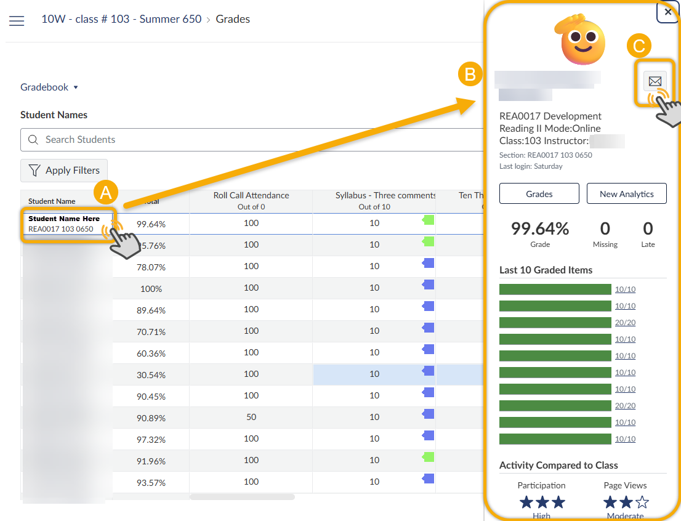Select the 89.64% total cell

[x=151, y=310]
